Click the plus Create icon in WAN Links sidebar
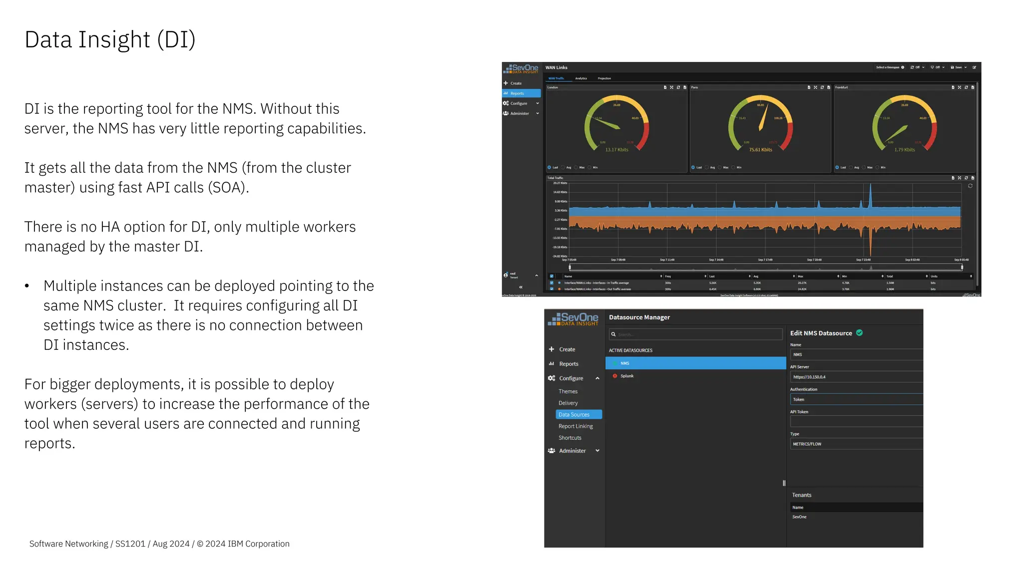The height and width of the screenshot is (575, 1023). (x=506, y=83)
